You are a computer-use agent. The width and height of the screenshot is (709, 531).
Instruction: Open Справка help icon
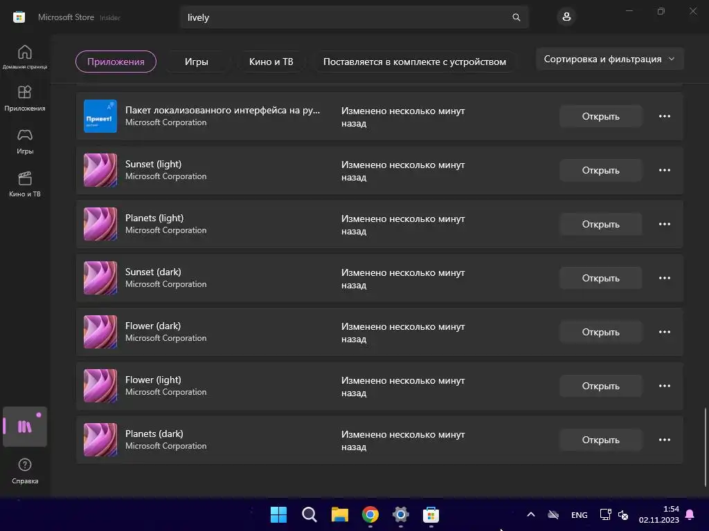pos(25,471)
